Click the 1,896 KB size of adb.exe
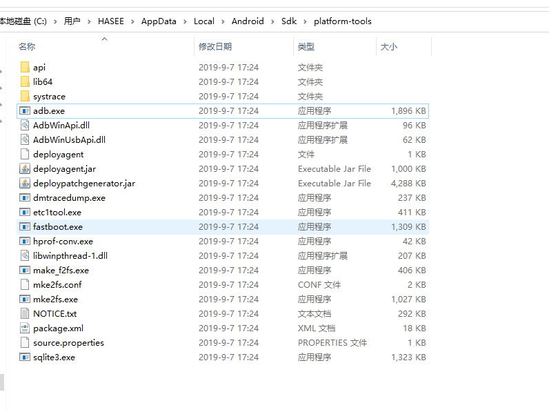The height and width of the screenshot is (412, 549). click(x=408, y=111)
